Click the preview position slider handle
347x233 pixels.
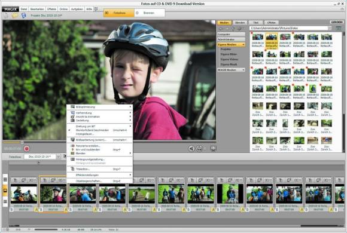(22, 142)
